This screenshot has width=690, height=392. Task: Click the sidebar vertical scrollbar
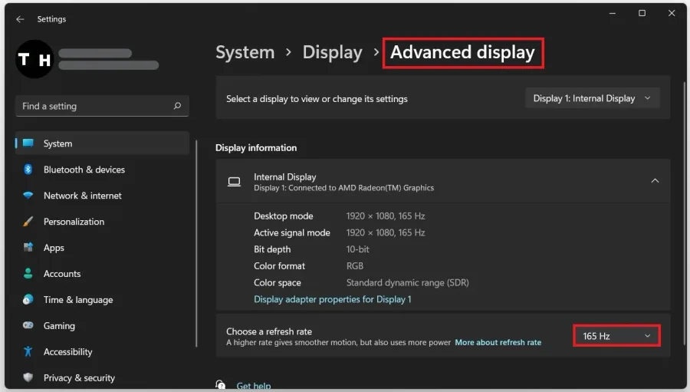click(x=196, y=244)
